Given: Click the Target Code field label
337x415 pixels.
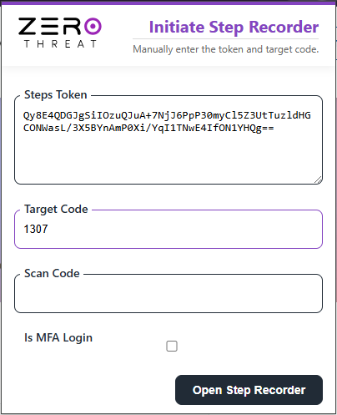Looking at the screenshot, I should (56, 210).
